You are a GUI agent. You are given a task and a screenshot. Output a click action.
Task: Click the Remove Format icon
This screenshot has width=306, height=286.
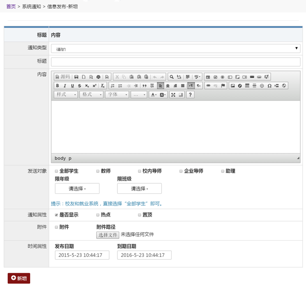point(103,86)
